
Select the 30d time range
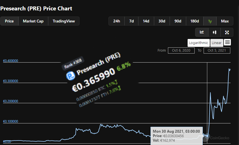click(162, 21)
